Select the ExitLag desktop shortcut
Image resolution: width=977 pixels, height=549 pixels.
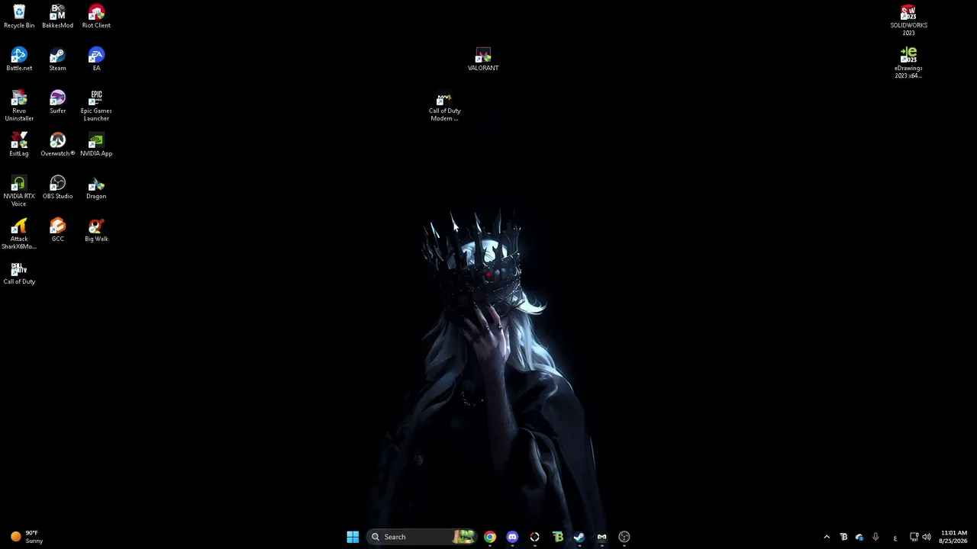(19, 145)
